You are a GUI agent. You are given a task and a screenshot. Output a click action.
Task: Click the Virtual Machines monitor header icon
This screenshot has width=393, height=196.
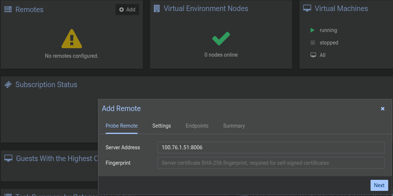tap(307, 8)
